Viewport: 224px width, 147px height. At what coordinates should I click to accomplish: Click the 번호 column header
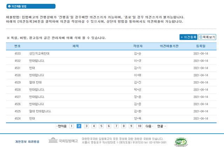point(18,46)
